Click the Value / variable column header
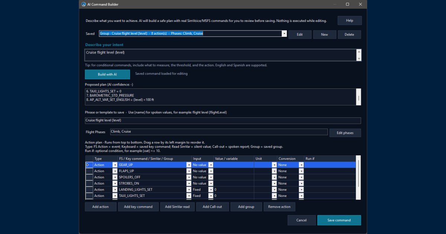446x234 pixels. pyautogui.click(x=234, y=159)
